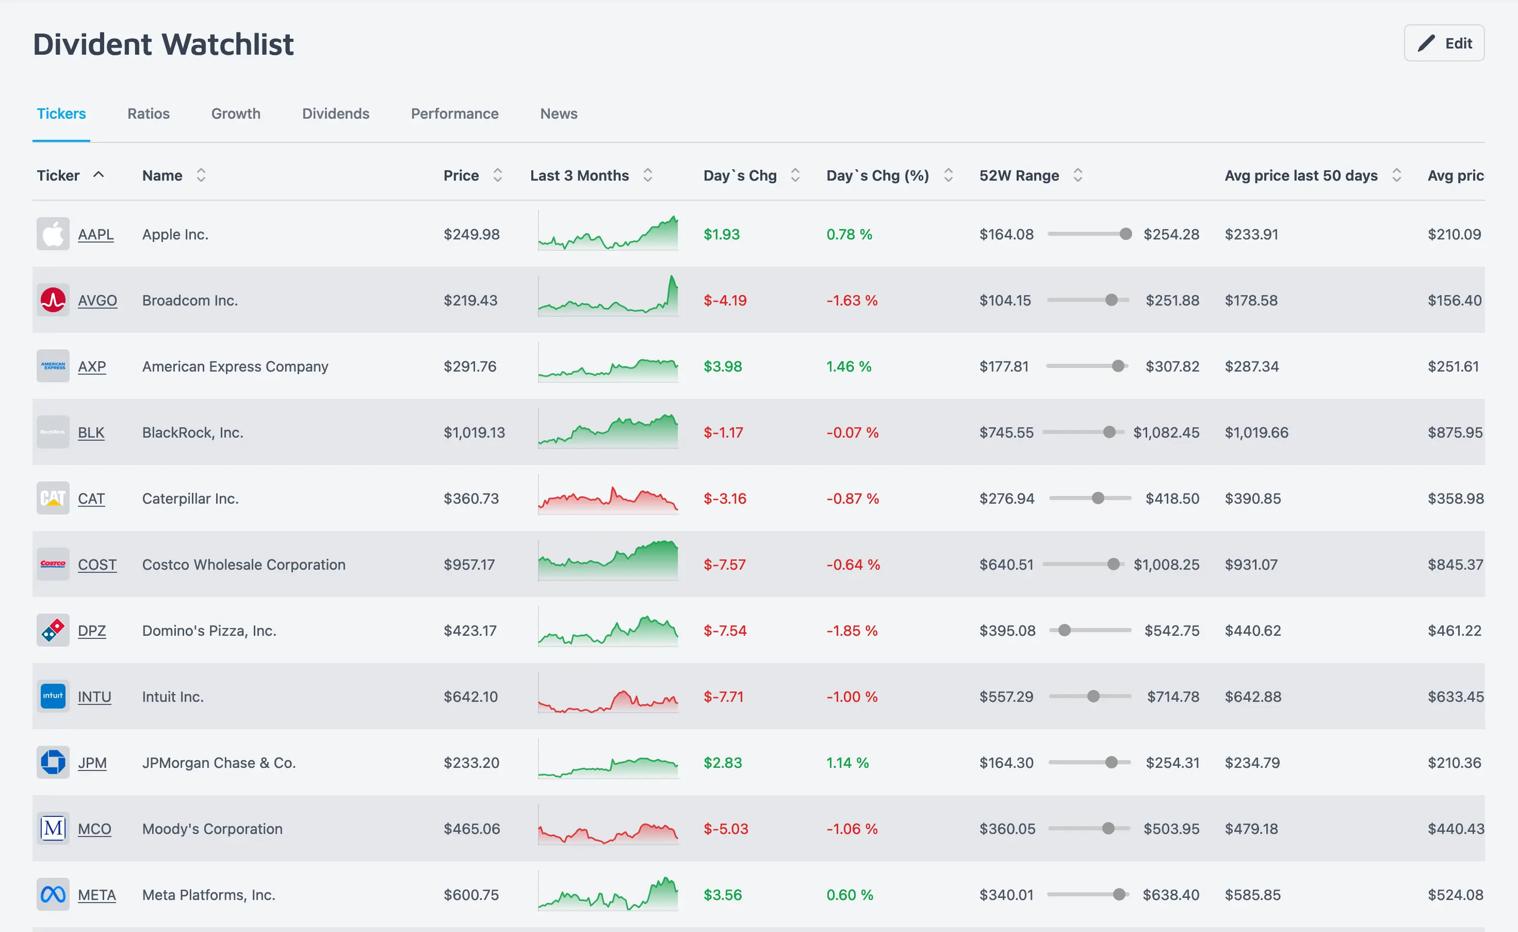1518x932 pixels.
Task: Click the Intuit logo icon
Action: [x=53, y=696]
